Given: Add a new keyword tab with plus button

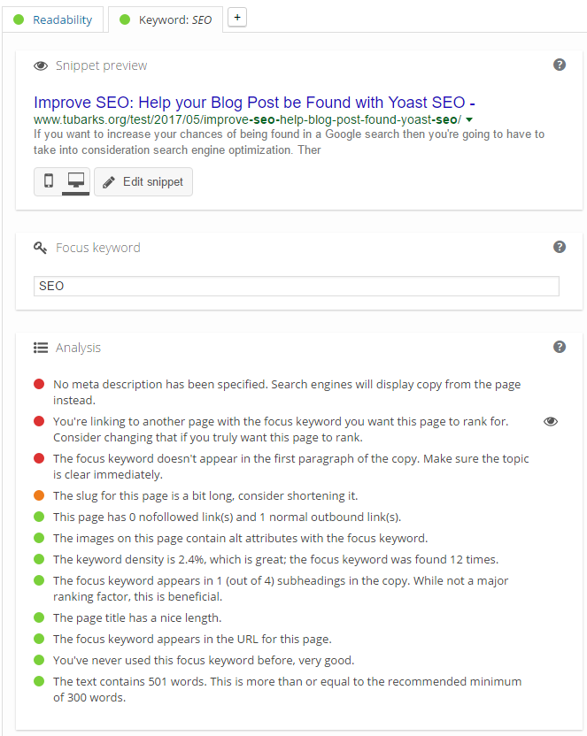Looking at the screenshot, I should tap(236, 17).
